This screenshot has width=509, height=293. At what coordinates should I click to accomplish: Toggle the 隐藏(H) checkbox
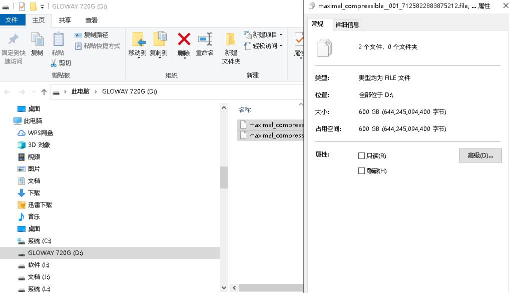[x=361, y=170]
